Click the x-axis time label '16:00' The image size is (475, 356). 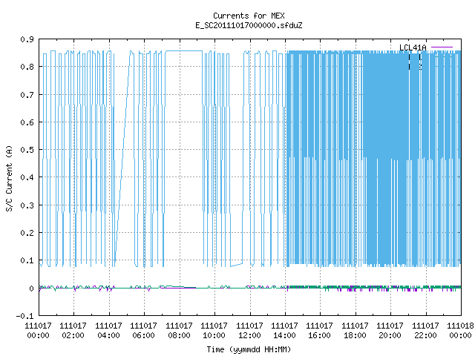click(x=320, y=335)
